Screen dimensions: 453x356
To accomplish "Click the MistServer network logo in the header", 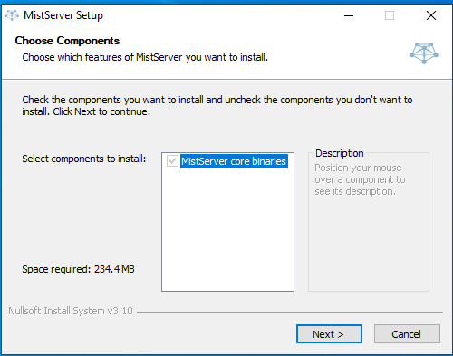I will 424,53.
